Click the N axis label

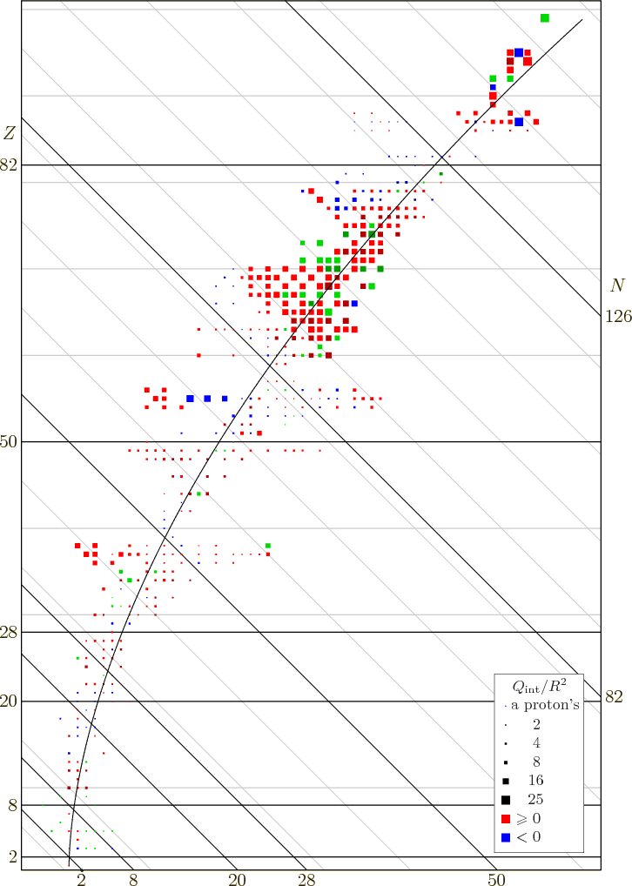[x=617, y=285]
